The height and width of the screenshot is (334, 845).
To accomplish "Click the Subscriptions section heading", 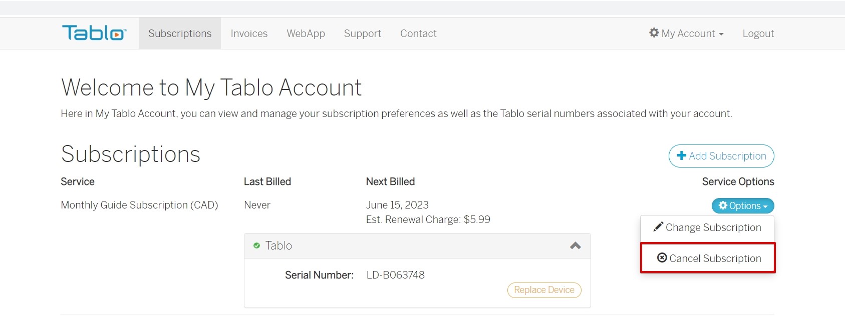I will [x=131, y=154].
